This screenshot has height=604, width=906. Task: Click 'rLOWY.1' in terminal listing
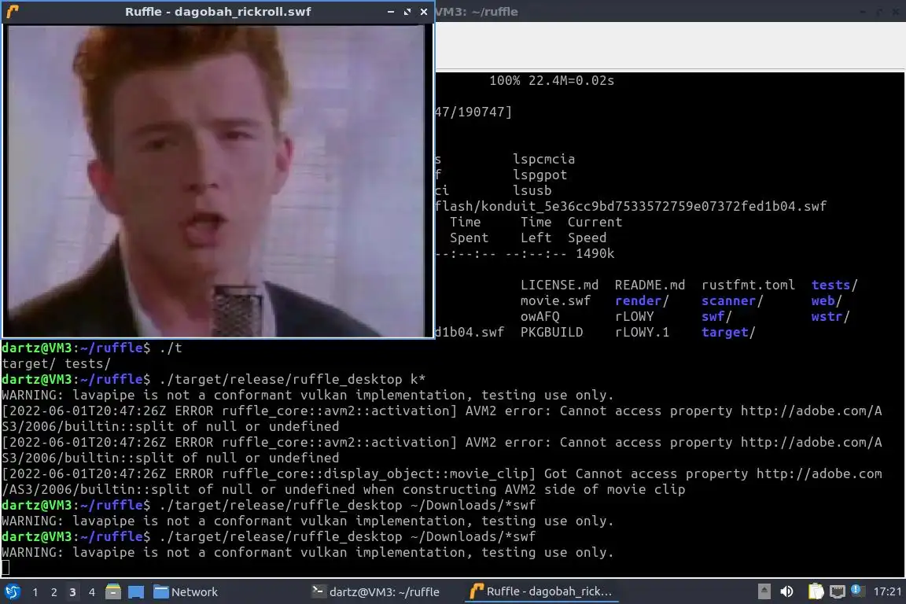642,333
